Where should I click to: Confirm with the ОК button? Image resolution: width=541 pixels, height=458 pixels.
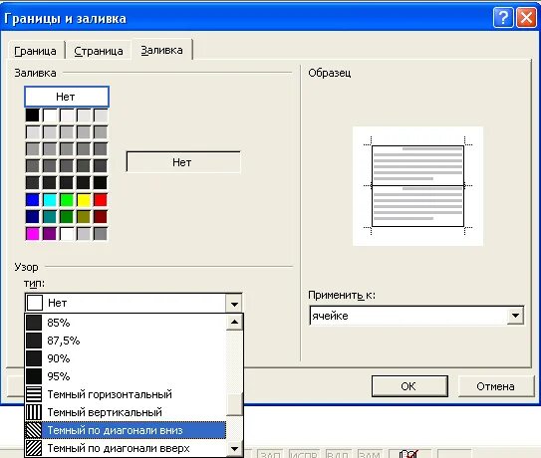pyautogui.click(x=409, y=386)
